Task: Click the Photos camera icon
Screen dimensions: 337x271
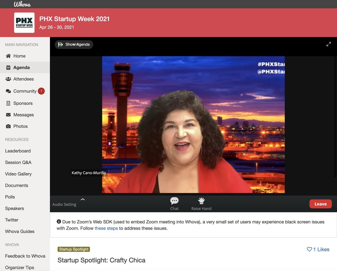Action: point(8,126)
